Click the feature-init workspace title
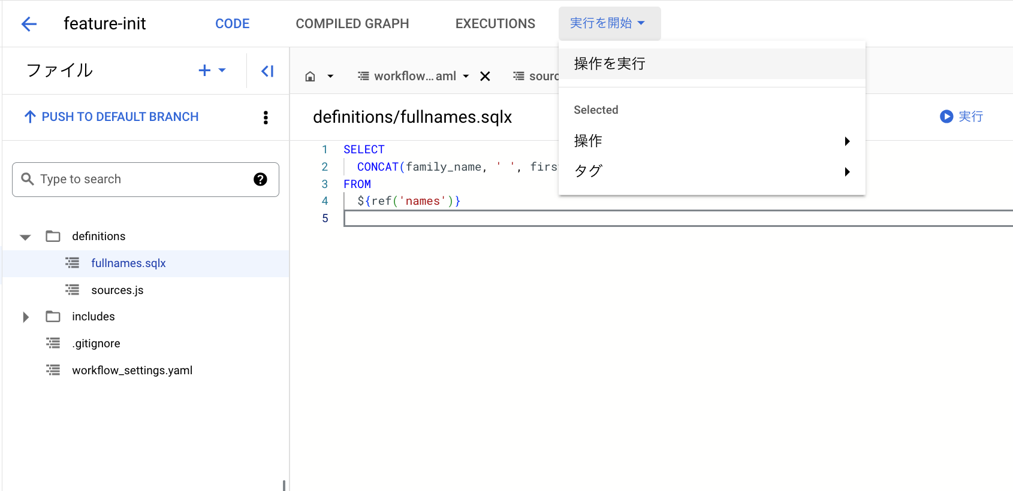This screenshot has height=491, width=1013. coord(105,23)
